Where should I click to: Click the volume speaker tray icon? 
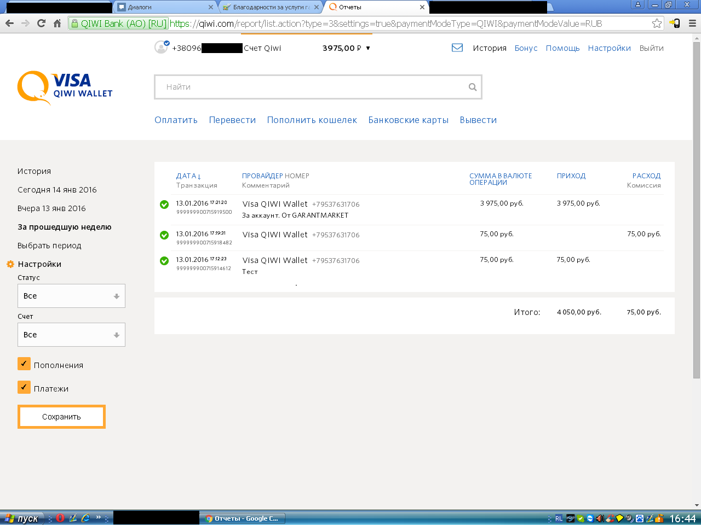click(600, 518)
